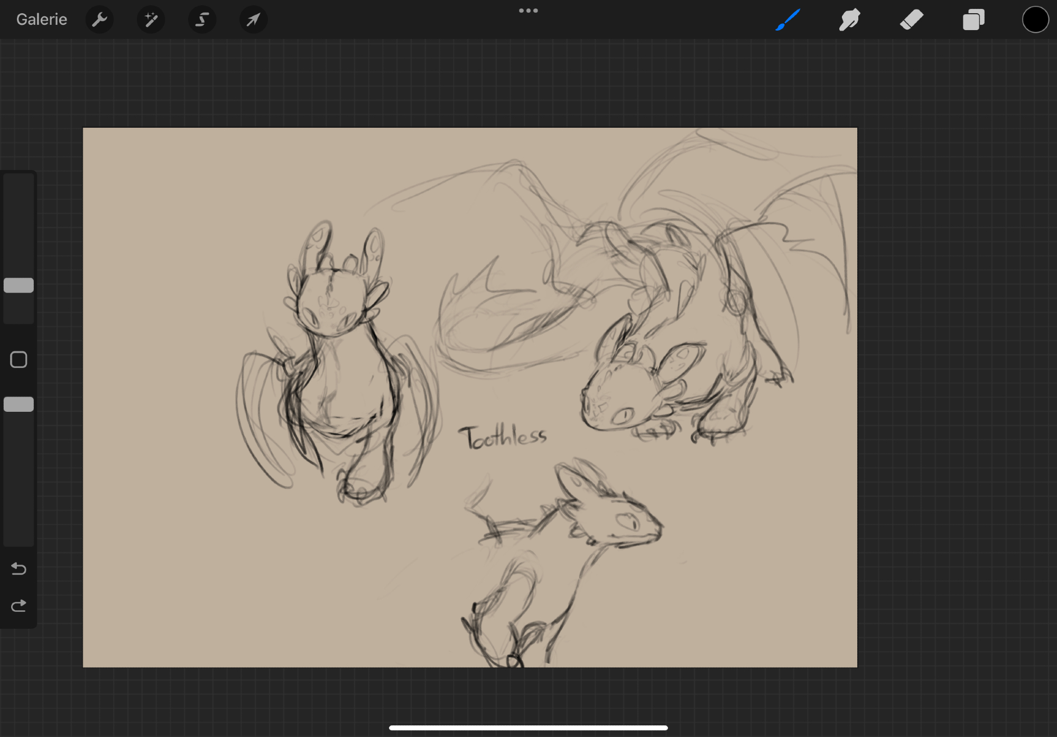Tap the Toothless handwritten text on canvas
Image resolution: width=1057 pixels, height=737 pixels.
[x=503, y=437]
